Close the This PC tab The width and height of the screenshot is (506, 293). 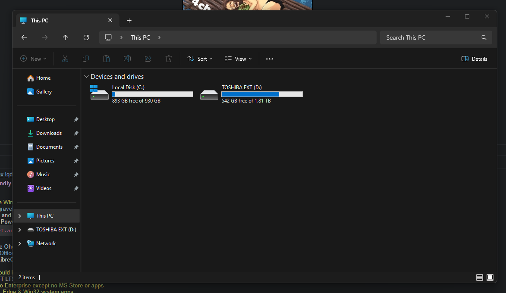[x=110, y=20]
